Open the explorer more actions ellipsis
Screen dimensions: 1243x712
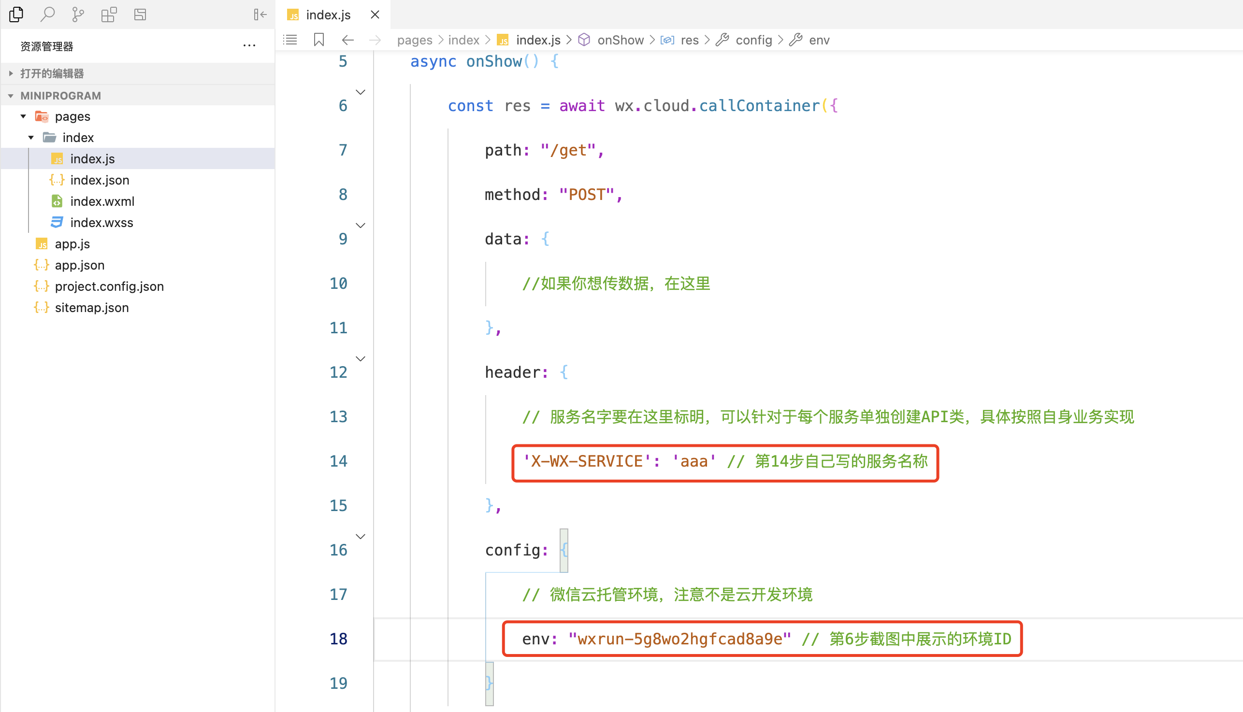click(249, 46)
